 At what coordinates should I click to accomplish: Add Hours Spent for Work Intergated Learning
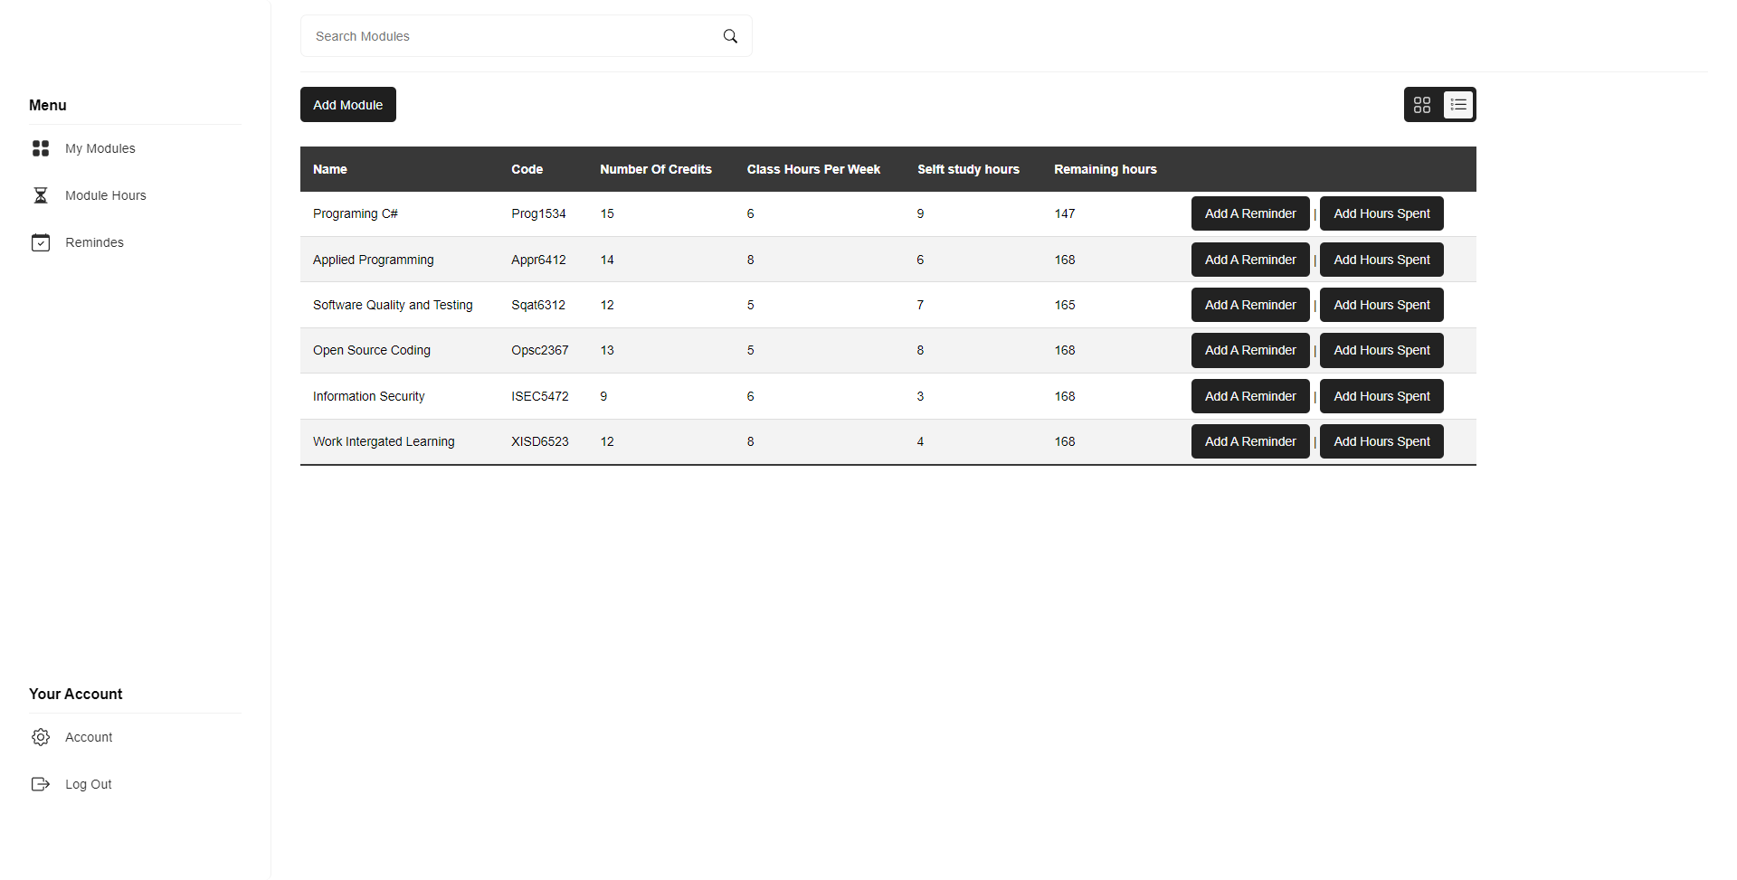[1381, 441]
